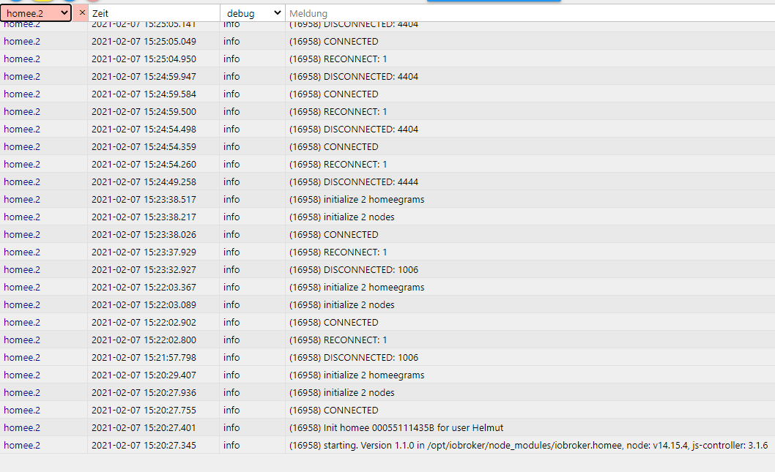Viewport: 775px width, 472px height.
Task: Select info level in the 15:20:27.345 row
Action: tap(231, 446)
